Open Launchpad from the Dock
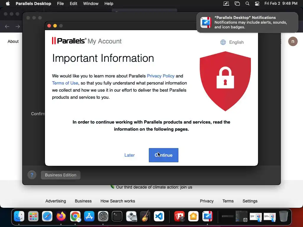 point(33,216)
